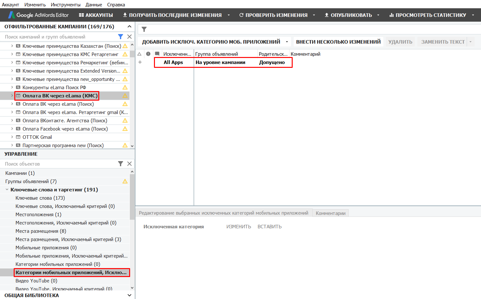
Task: Collapse Ключевые слова и таргетинг tree node
Action: coord(7,190)
